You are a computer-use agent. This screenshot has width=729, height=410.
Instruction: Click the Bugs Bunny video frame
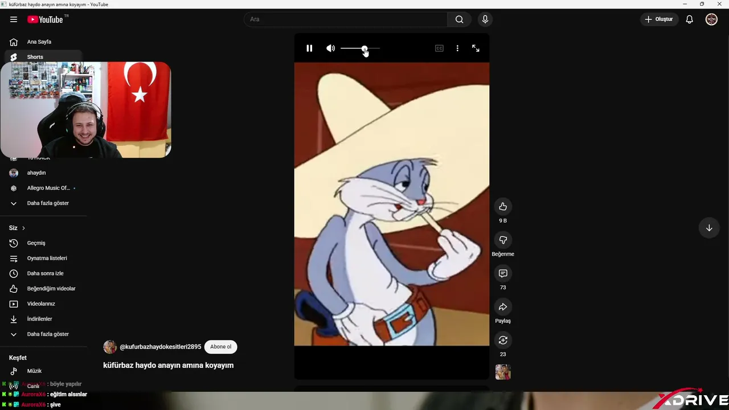[392, 204]
